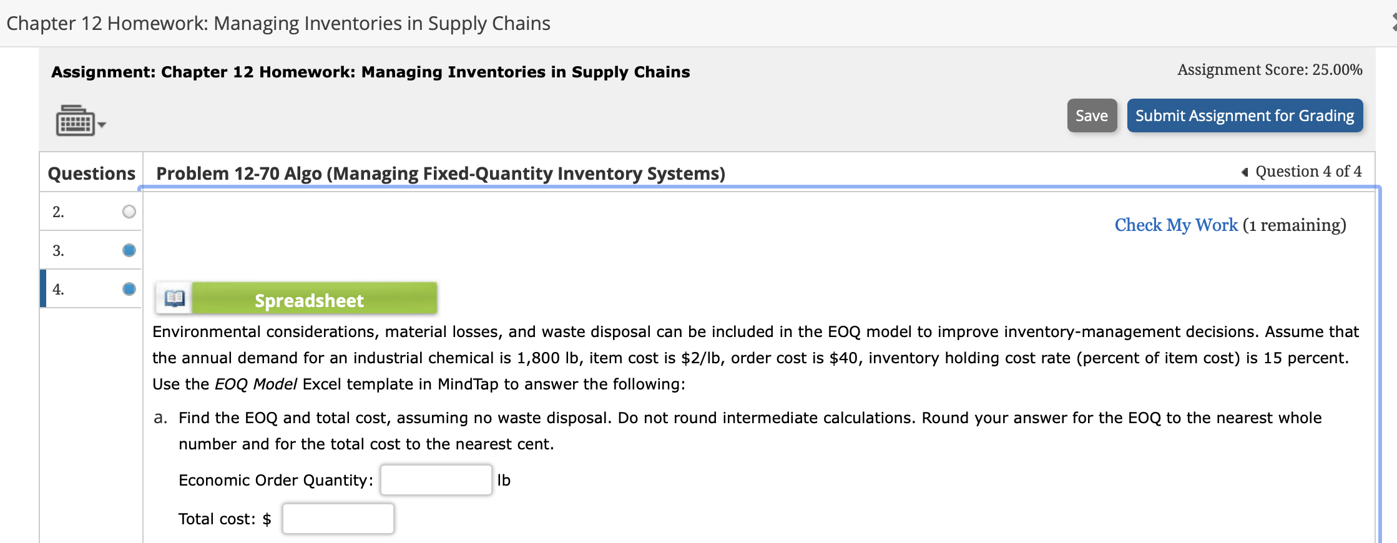Viewport: 1397px width, 543px height.
Task: Click the Total cost input box
Action: (x=338, y=519)
